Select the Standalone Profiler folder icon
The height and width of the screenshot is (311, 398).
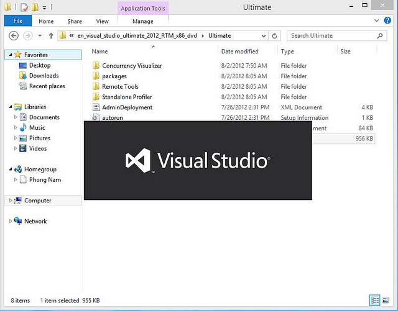tap(96, 97)
